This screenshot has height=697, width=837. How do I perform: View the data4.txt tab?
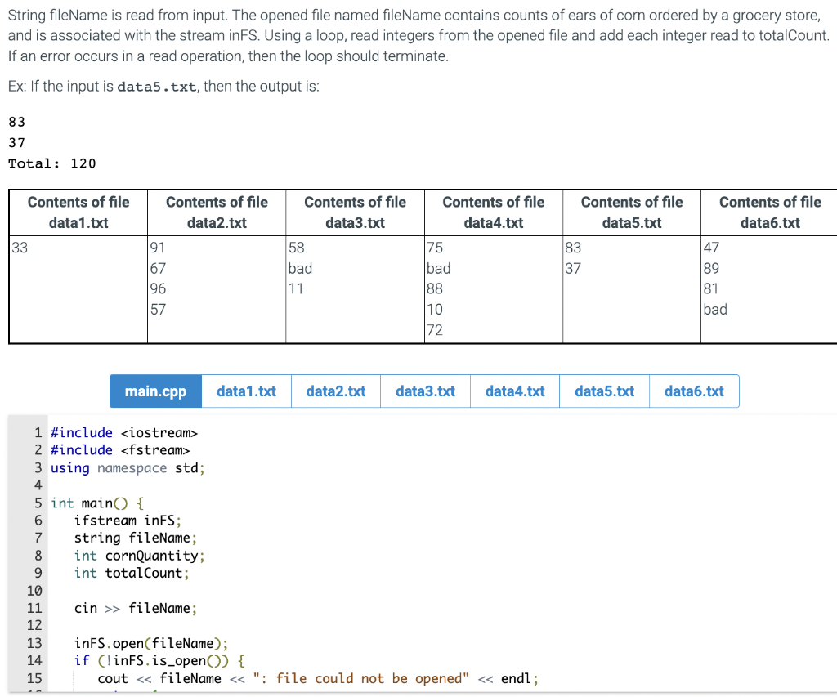(514, 391)
